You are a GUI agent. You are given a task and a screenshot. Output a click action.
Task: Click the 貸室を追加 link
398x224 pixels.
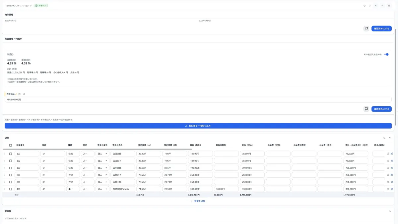click(x=198, y=201)
